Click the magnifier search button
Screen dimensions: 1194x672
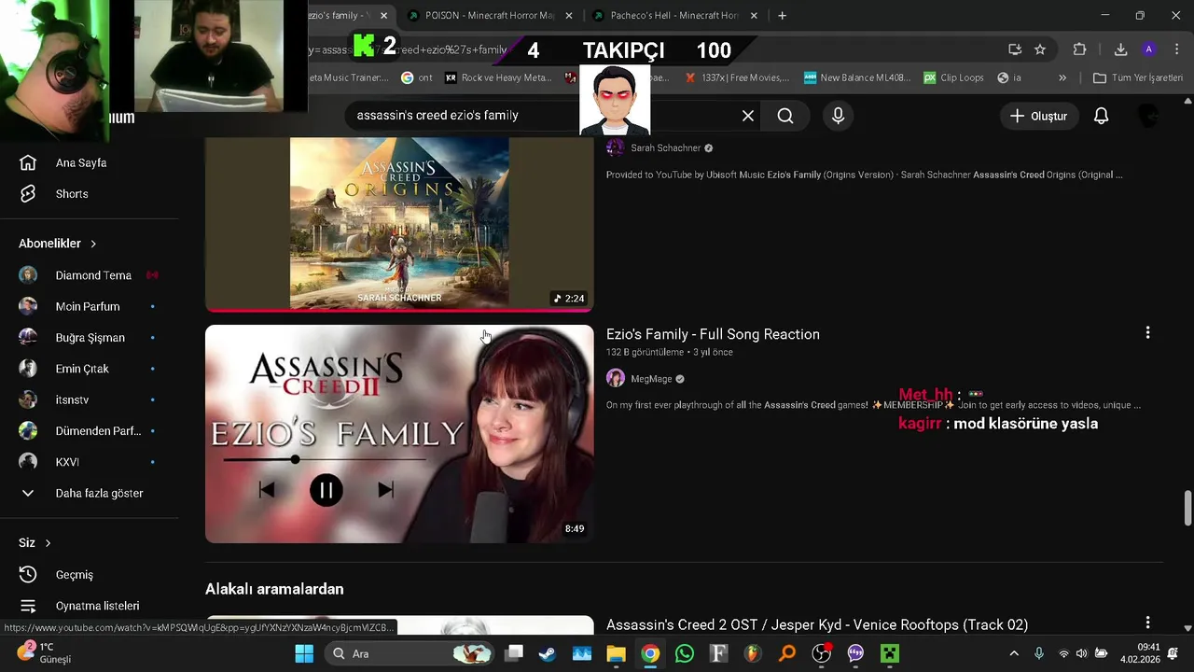click(x=785, y=116)
